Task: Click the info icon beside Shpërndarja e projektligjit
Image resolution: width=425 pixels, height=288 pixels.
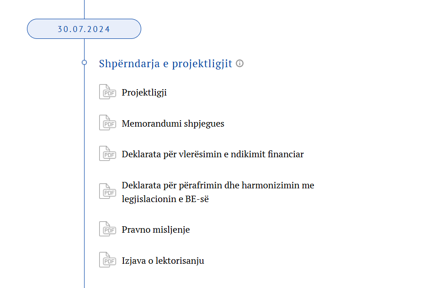Action: point(239,63)
